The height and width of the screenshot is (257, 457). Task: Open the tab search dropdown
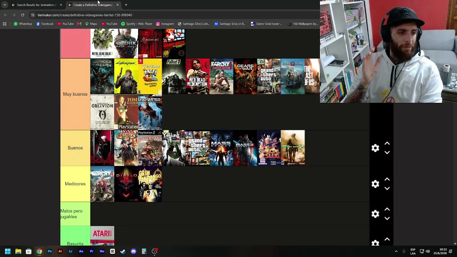pyautogui.click(x=5, y=5)
